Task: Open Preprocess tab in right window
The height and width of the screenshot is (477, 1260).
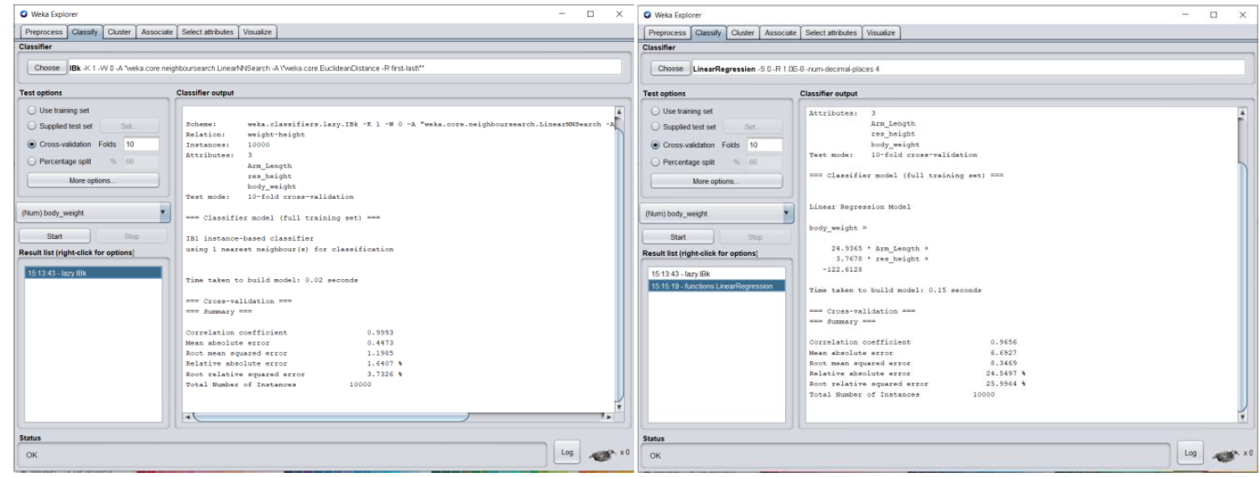Action: pos(667,32)
